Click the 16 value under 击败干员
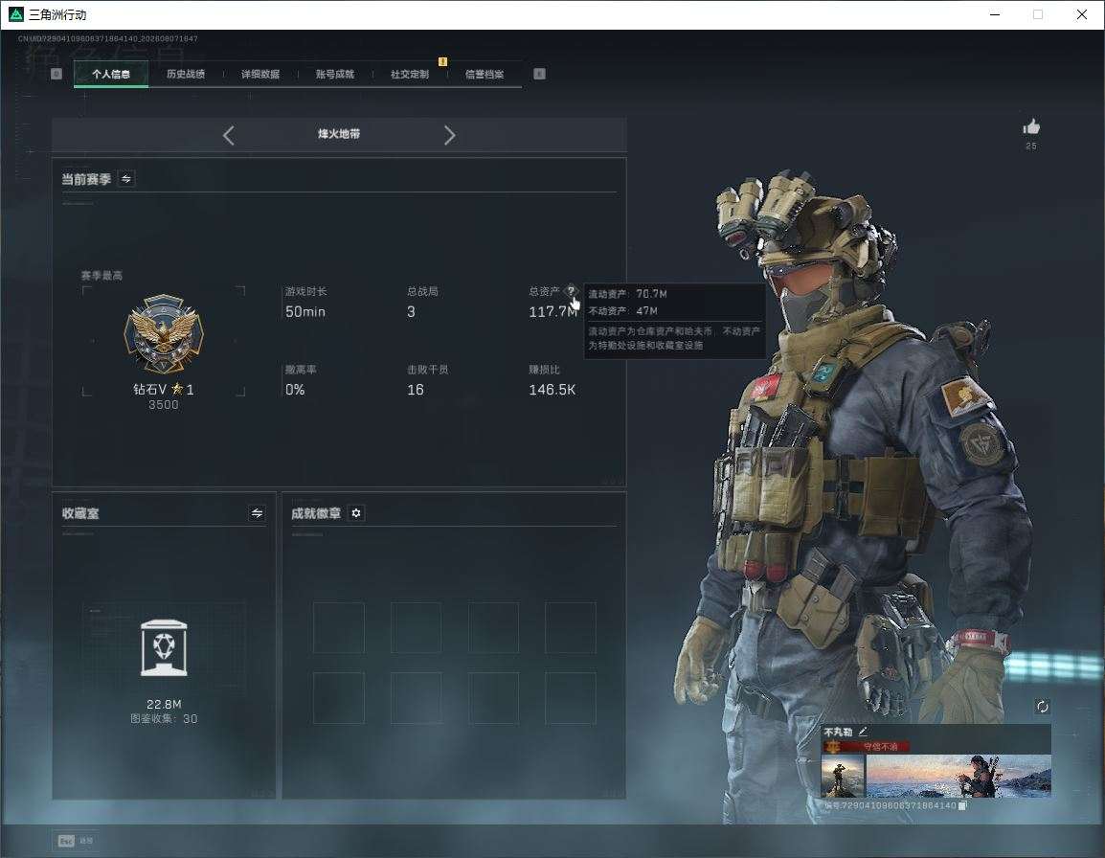This screenshot has height=858, width=1105. coord(415,389)
